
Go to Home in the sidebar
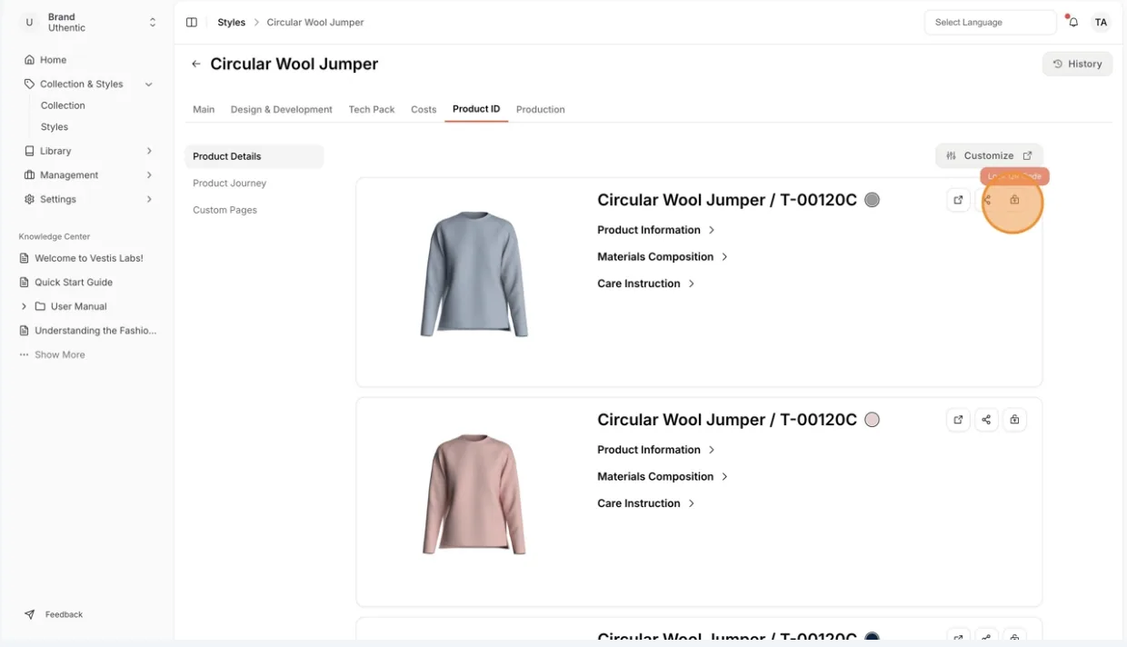53,60
